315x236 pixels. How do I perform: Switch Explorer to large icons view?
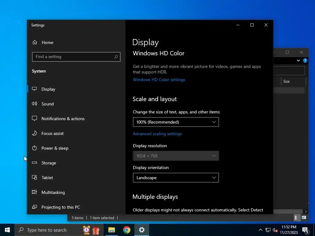304,218
